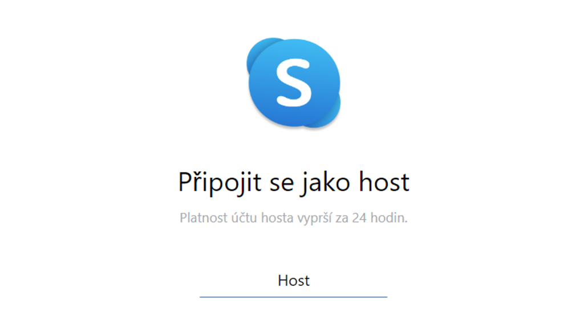Click the word 'účtu' in the subtitle

(x=244, y=218)
